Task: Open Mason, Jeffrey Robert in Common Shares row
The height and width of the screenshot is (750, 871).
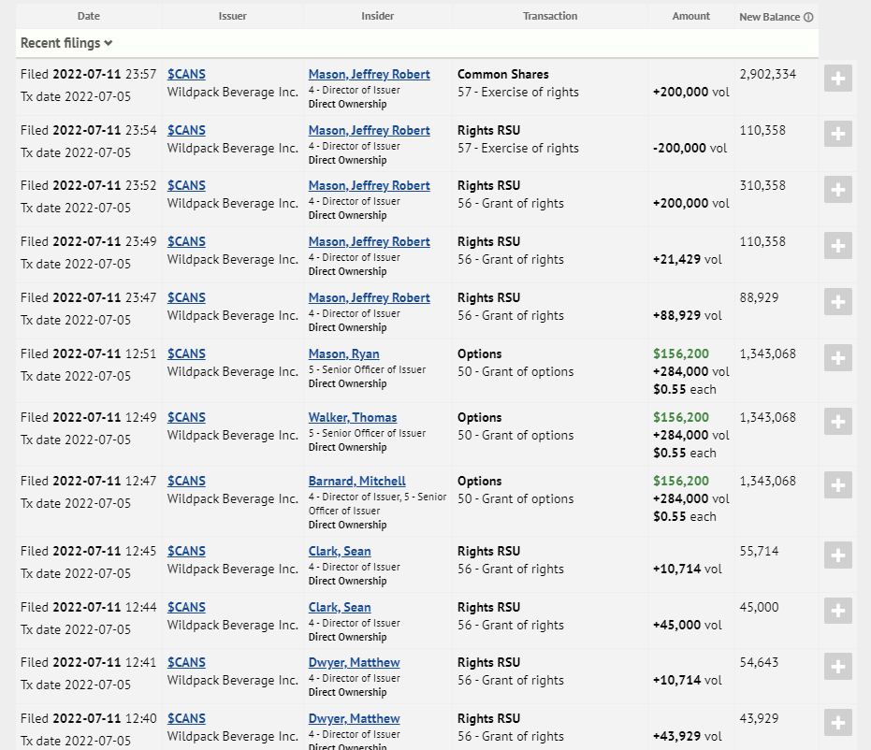Action: (x=370, y=75)
